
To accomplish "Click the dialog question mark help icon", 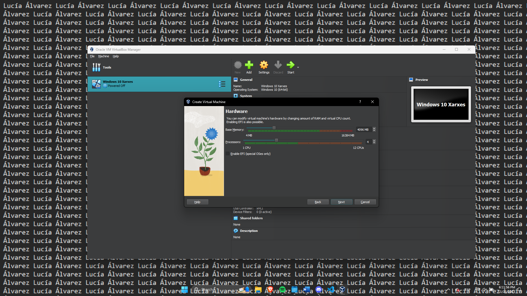I will coord(360,102).
